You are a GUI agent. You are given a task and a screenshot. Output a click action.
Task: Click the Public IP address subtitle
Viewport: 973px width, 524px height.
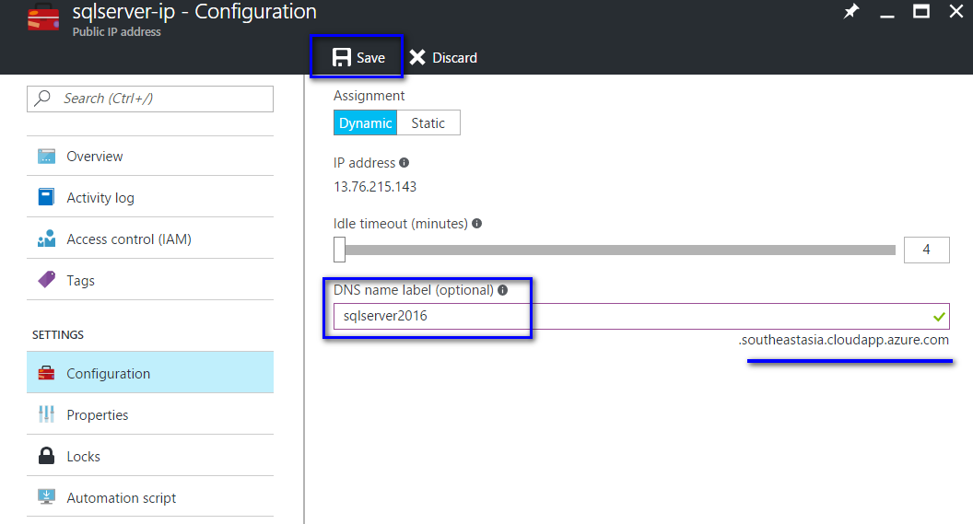[117, 31]
